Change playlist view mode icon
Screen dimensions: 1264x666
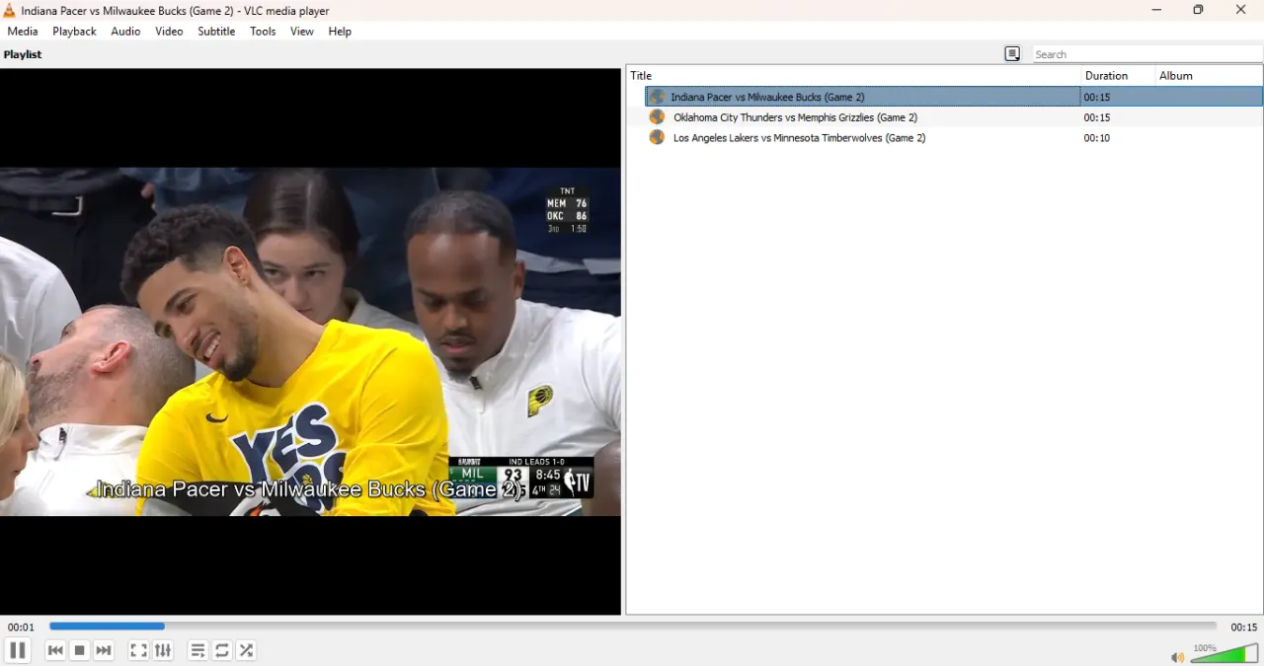click(1012, 54)
